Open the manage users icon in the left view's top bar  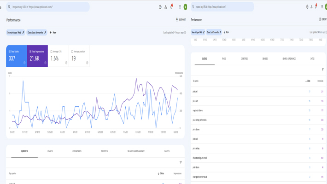166,7
